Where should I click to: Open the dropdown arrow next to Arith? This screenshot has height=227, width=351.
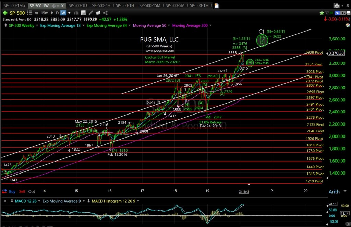click(345, 191)
